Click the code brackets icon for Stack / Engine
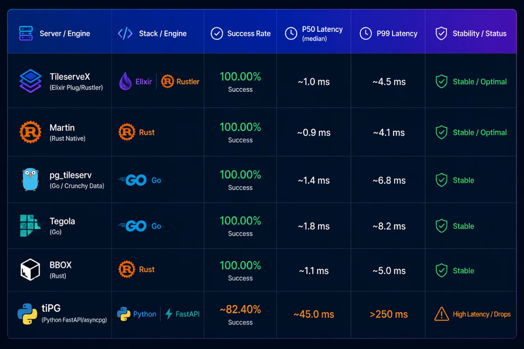The height and width of the screenshot is (349, 524). point(125,33)
